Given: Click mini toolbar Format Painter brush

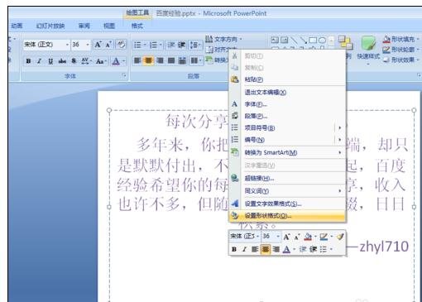Looking at the screenshot, I should pyautogui.click(x=340, y=237).
